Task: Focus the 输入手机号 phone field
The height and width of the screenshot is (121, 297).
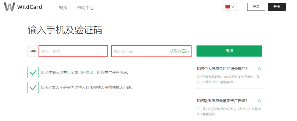Action: coord(73,51)
